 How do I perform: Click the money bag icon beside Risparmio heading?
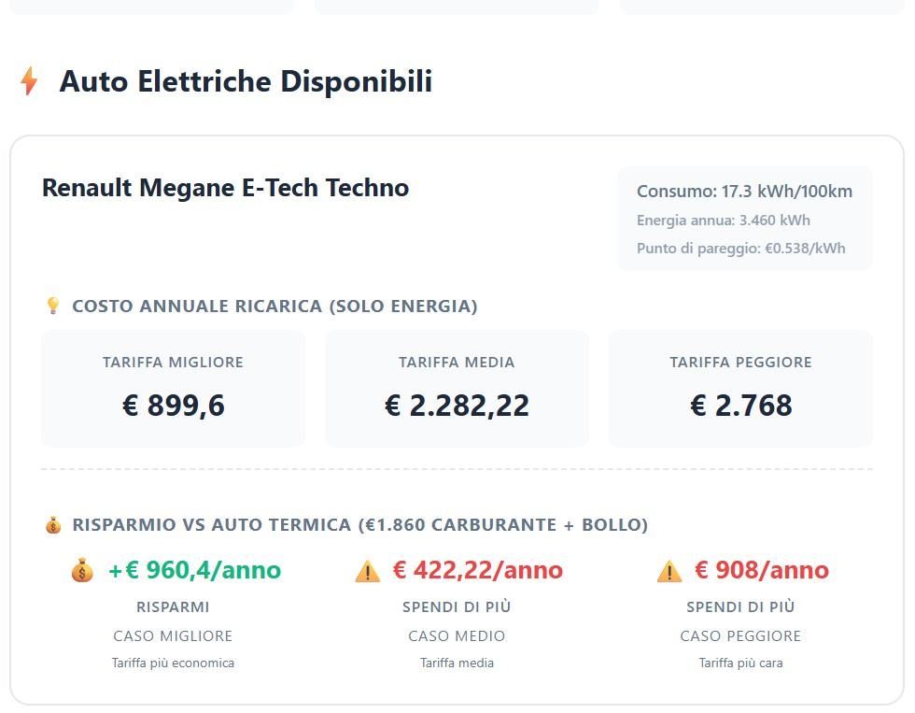tap(53, 524)
